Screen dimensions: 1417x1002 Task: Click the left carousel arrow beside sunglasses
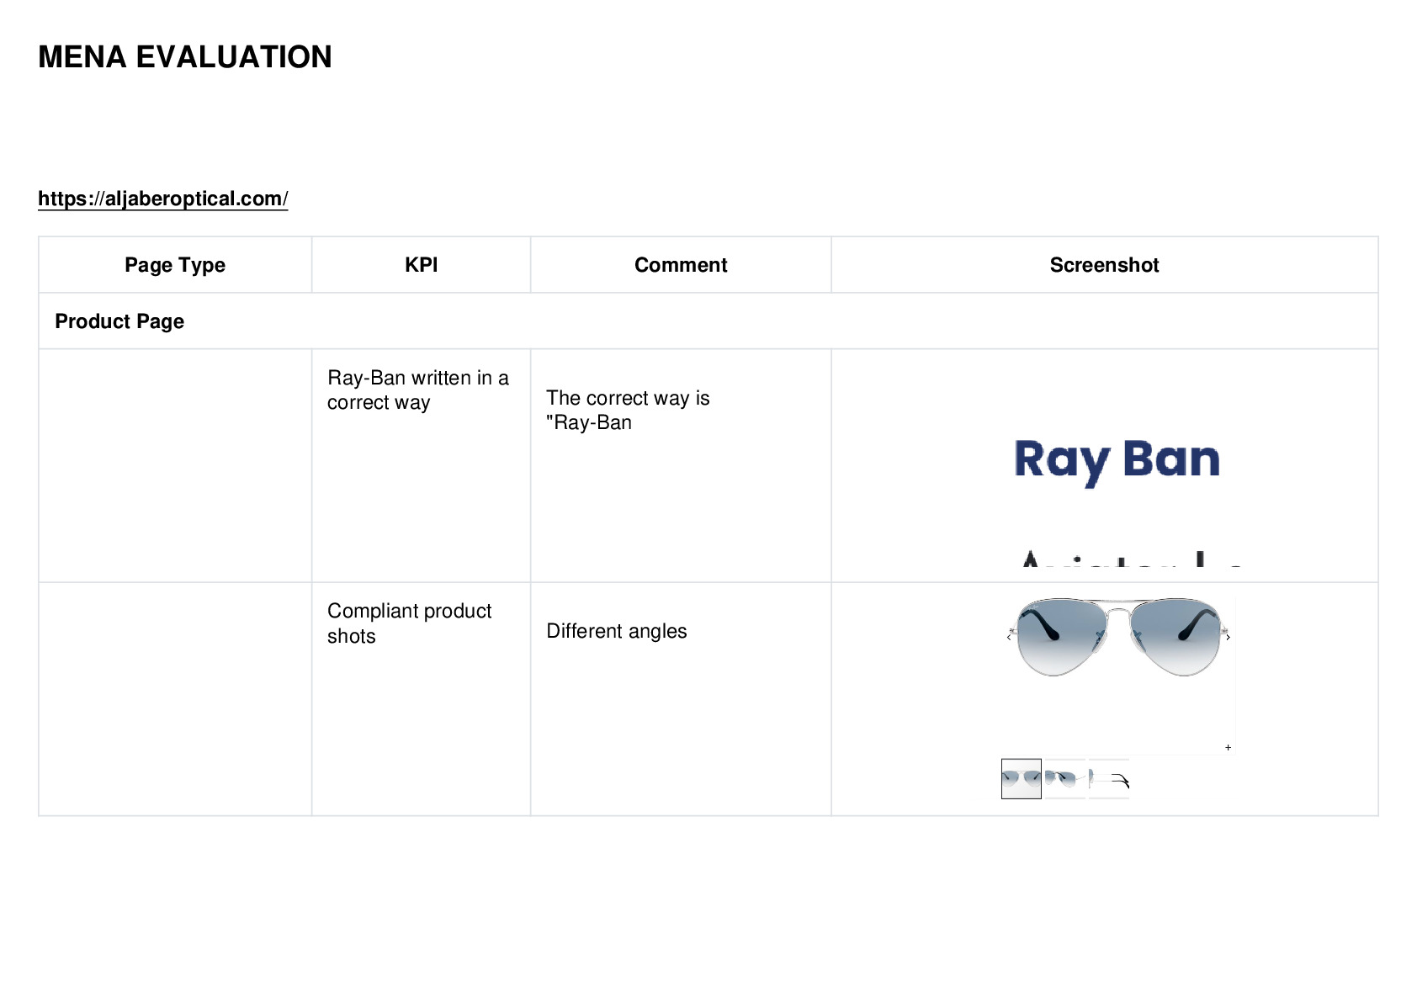[x=1009, y=638]
